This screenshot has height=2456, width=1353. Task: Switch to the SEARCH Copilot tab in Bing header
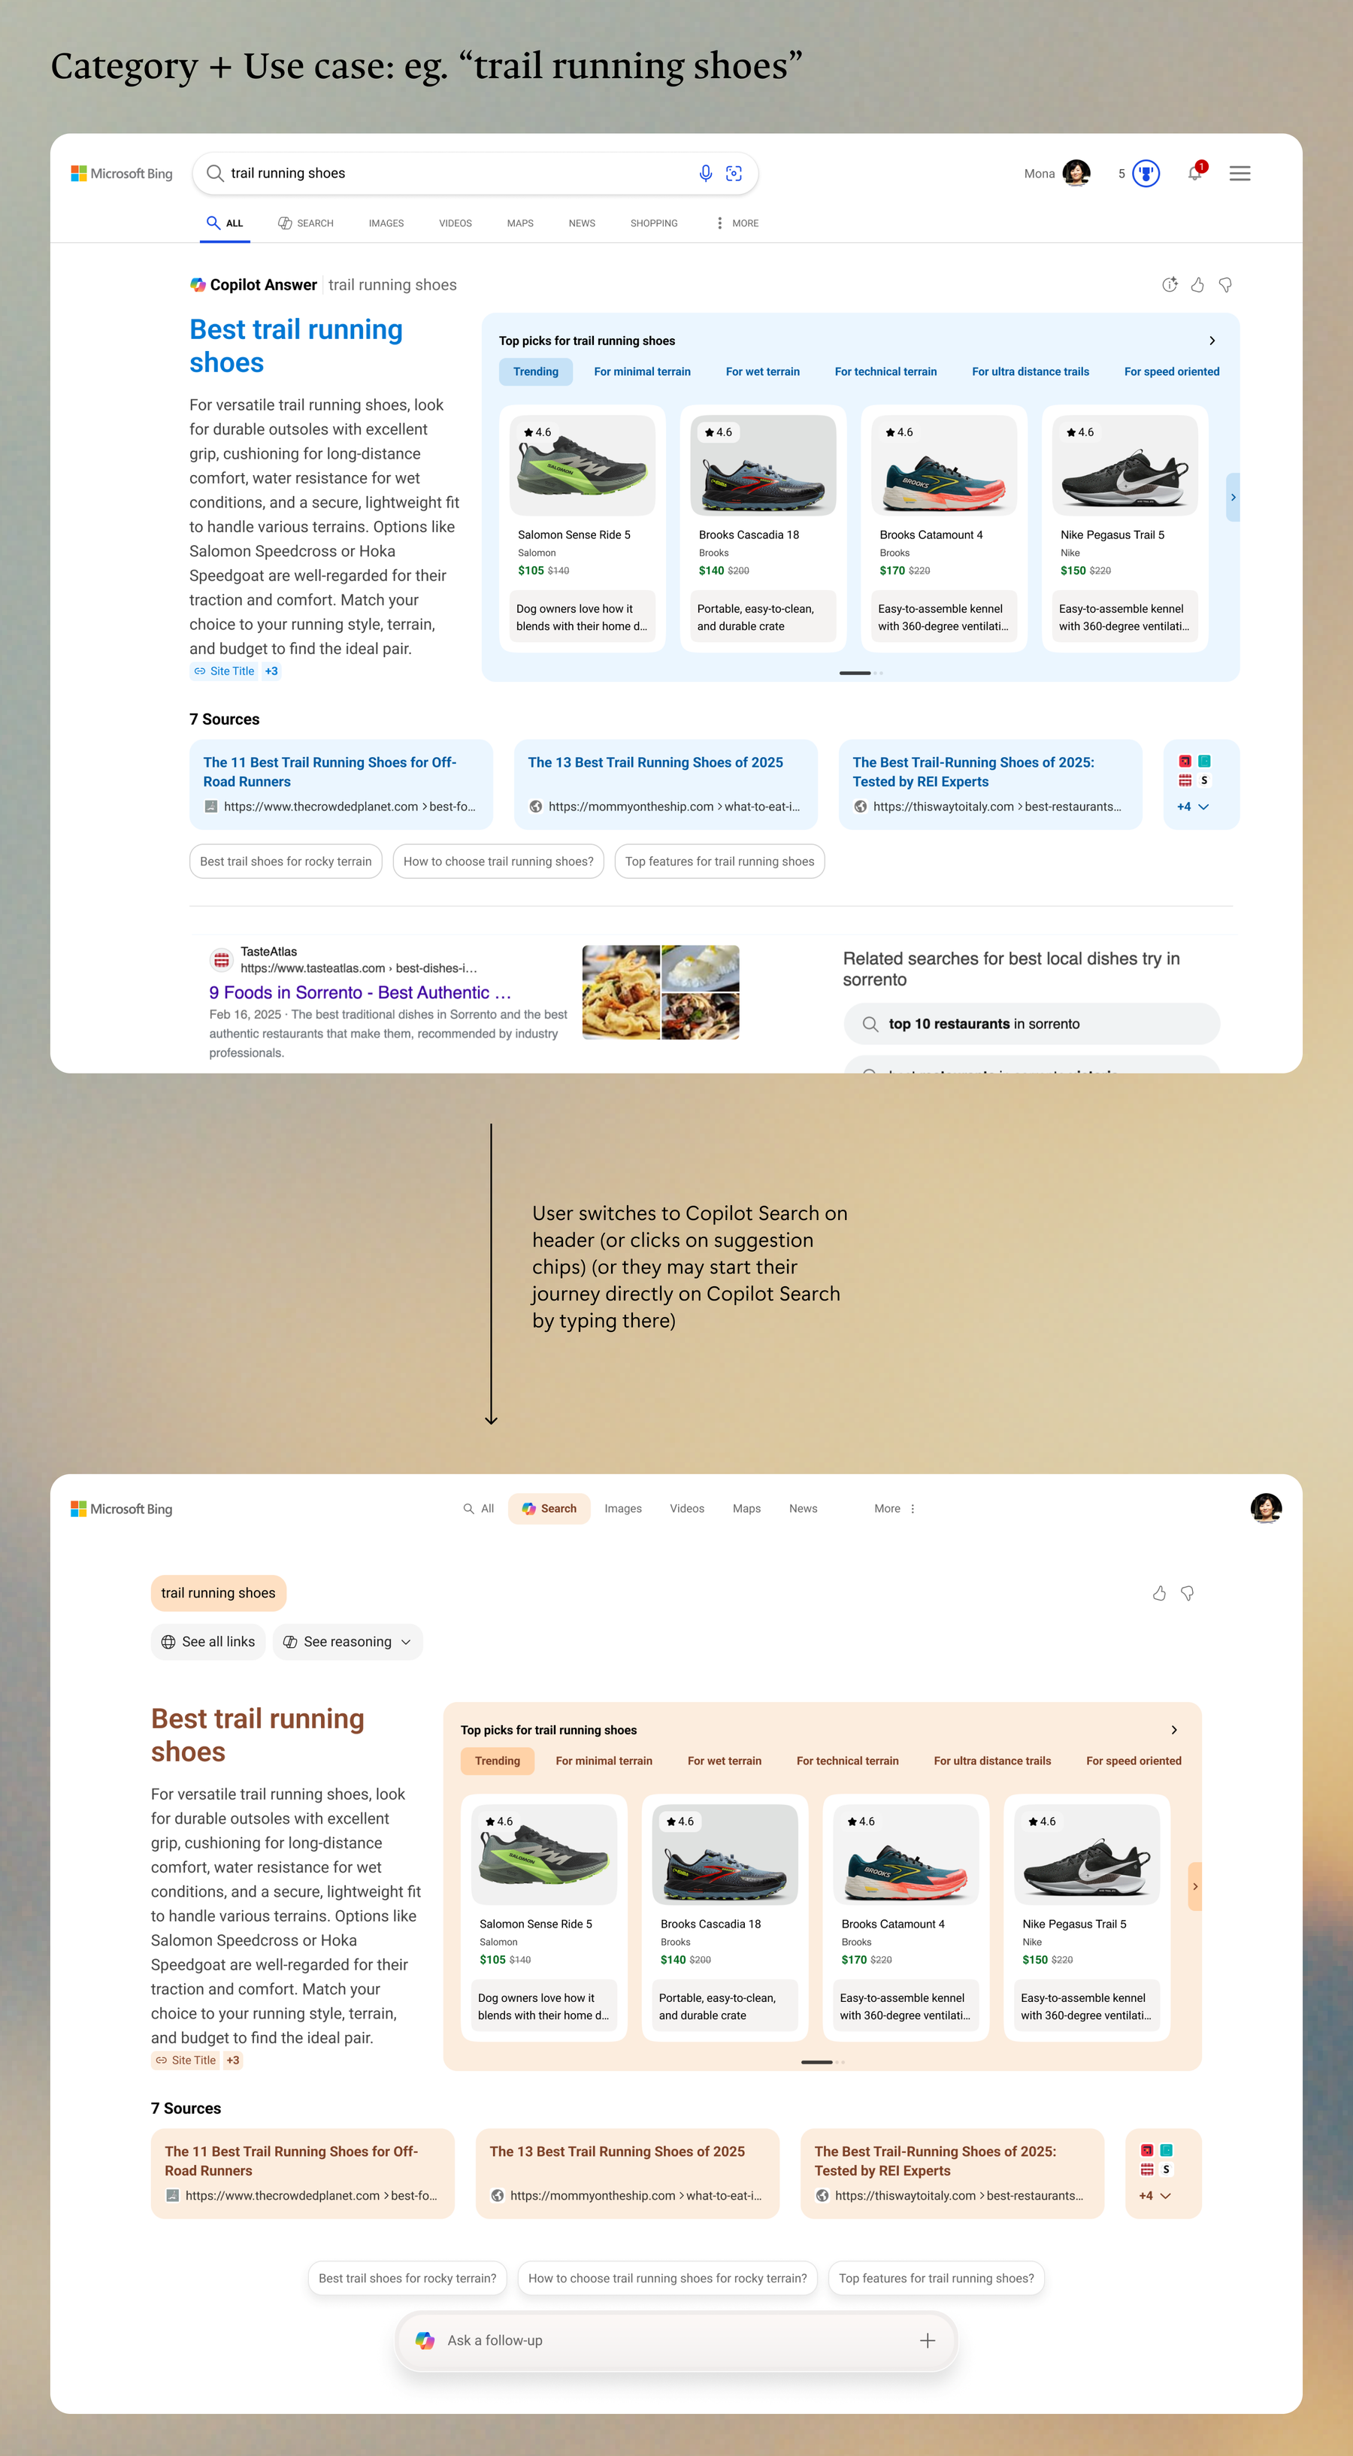click(x=305, y=223)
